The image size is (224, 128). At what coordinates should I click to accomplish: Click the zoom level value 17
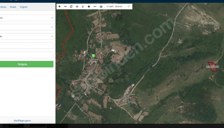(129, 7)
